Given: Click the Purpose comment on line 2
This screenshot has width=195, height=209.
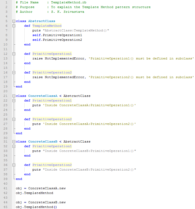Looking at the screenshot, I should [83, 7].
